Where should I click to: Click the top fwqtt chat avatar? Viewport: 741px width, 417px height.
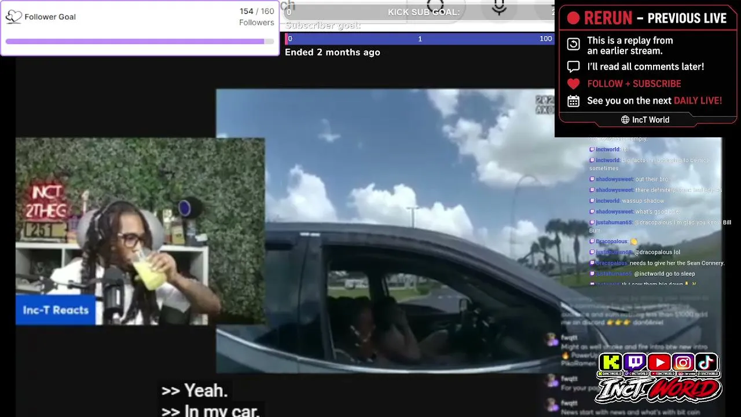tap(552, 339)
